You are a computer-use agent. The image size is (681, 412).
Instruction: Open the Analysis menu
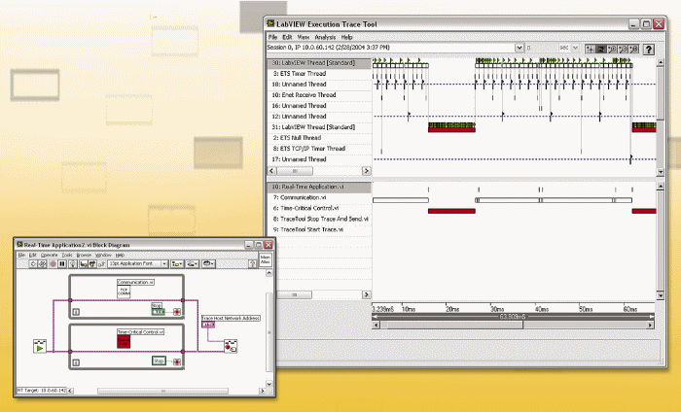click(x=325, y=37)
